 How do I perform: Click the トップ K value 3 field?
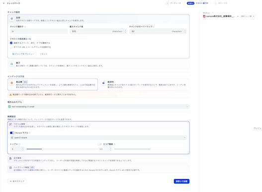(x=17, y=149)
